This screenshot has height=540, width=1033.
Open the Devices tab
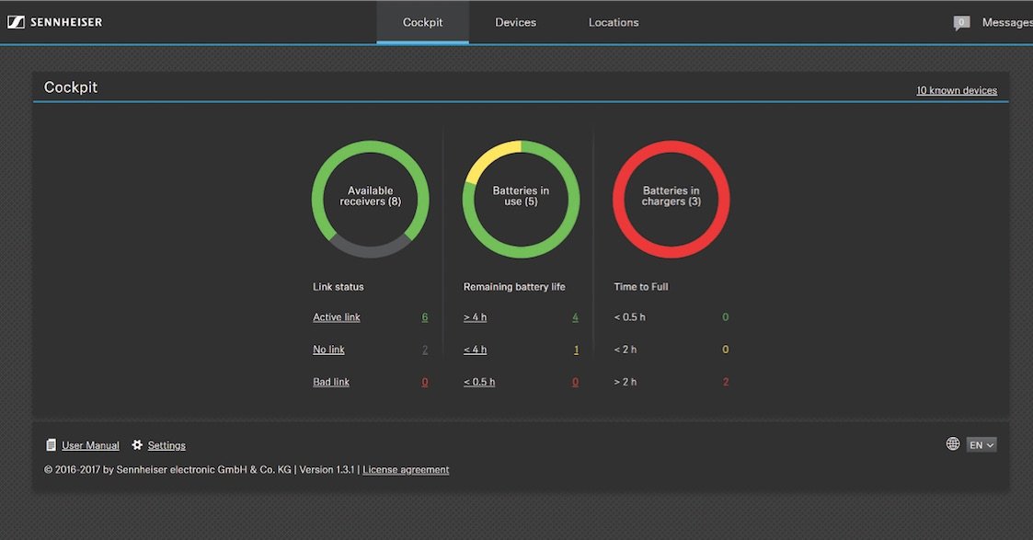point(515,22)
